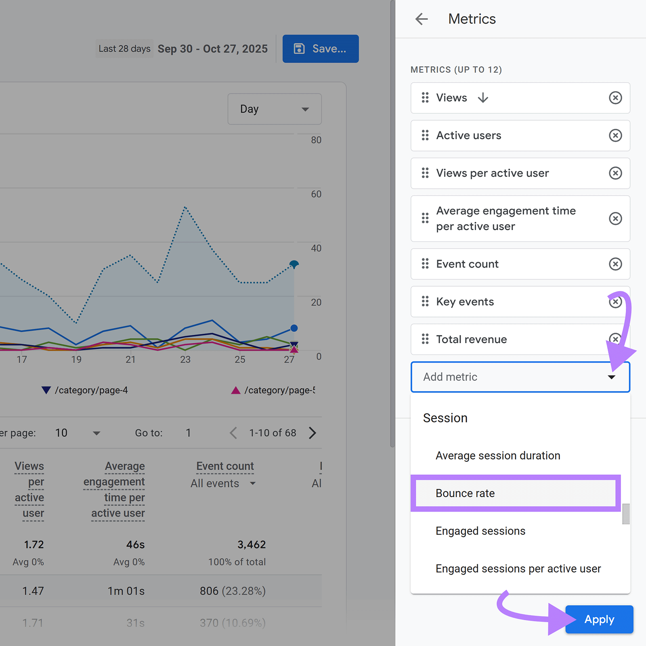Remove the Views metric
Screen dimensions: 646x646
click(615, 98)
